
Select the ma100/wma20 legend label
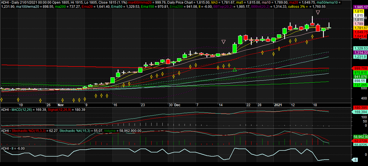tap(28, 6)
